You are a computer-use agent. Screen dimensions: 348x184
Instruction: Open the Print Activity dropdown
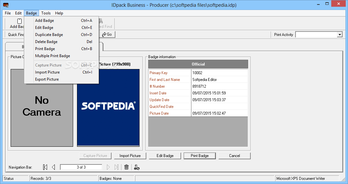340,34
